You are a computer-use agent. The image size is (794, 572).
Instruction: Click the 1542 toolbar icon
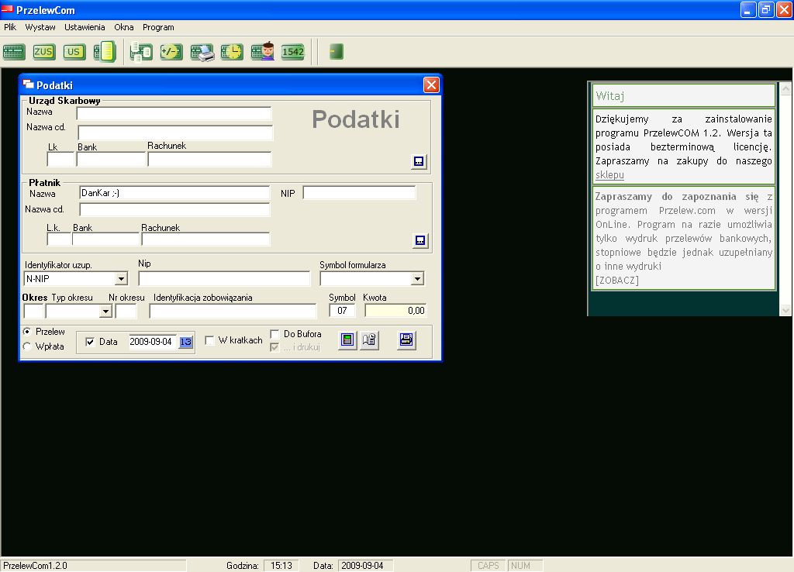(292, 52)
